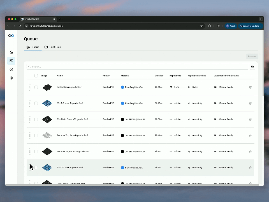Image resolution: width=269 pixels, height=202 pixels.
Task: Open the Queue icon in sidebar
Action: [11, 61]
